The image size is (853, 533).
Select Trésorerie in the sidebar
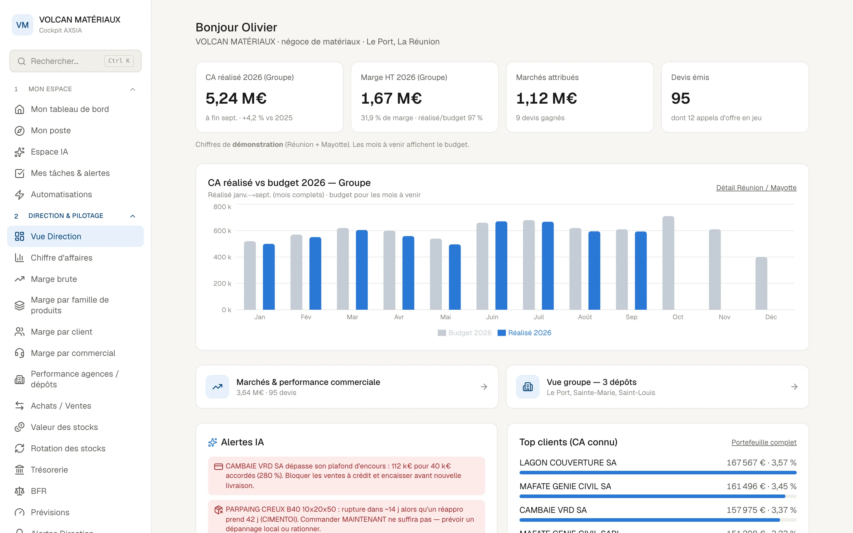tap(76, 470)
